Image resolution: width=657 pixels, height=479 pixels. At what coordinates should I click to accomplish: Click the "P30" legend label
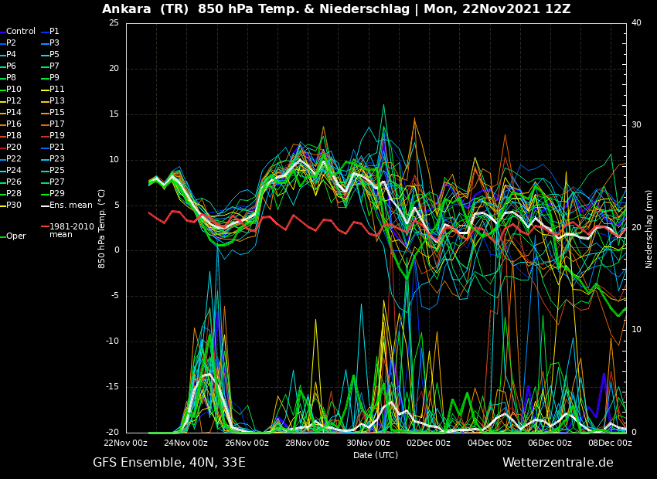(14, 206)
